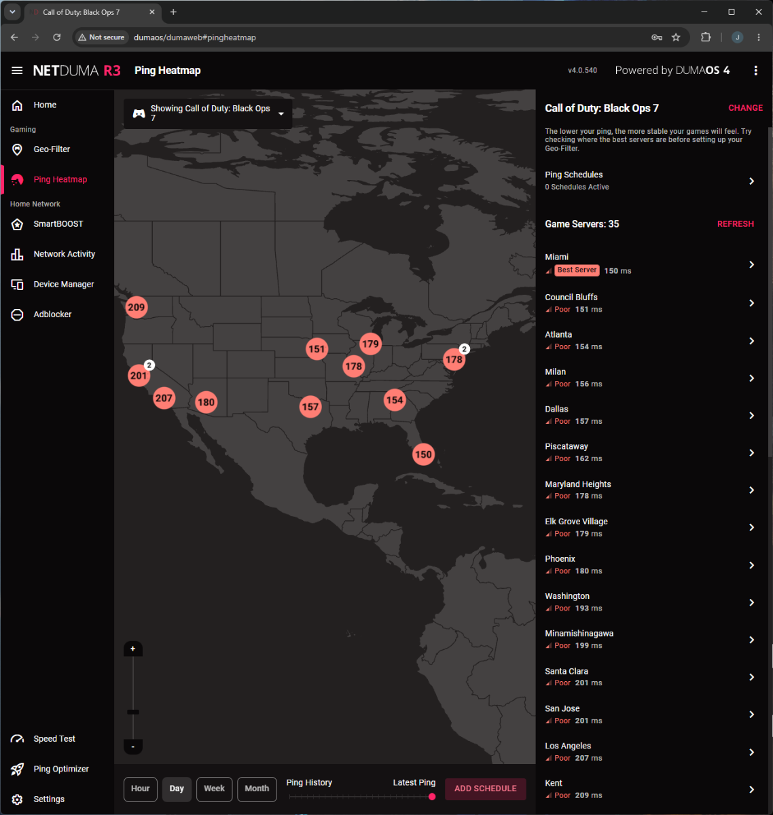This screenshot has width=773, height=815.
Task: Click the browser back arrow
Action: [14, 37]
